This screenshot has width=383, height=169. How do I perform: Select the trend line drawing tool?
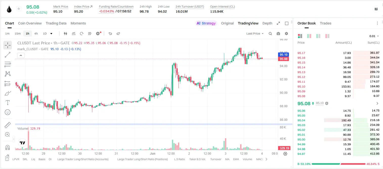(8, 55)
